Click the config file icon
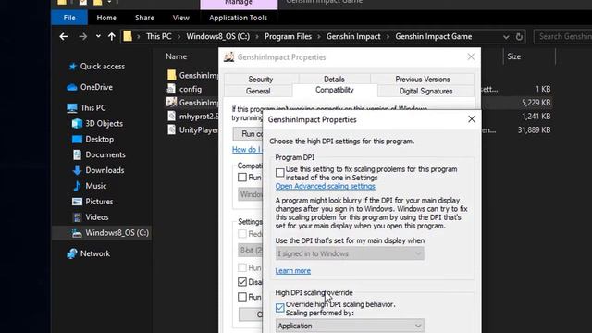Screen dimensions: 592x333 (171, 89)
